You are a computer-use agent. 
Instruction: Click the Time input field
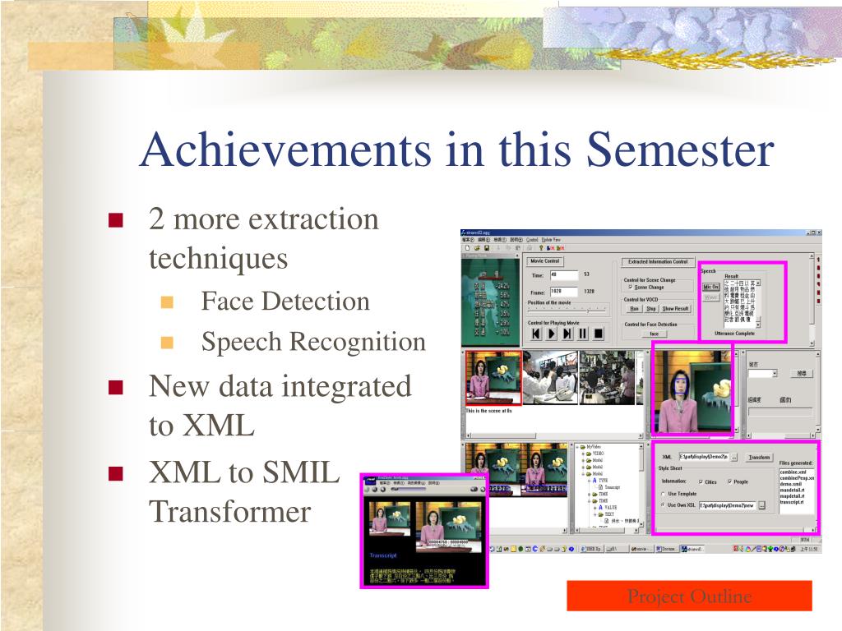pos(564,274)
